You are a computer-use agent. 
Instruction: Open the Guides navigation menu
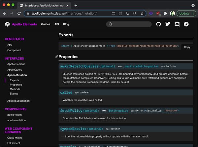click(46, 24)
